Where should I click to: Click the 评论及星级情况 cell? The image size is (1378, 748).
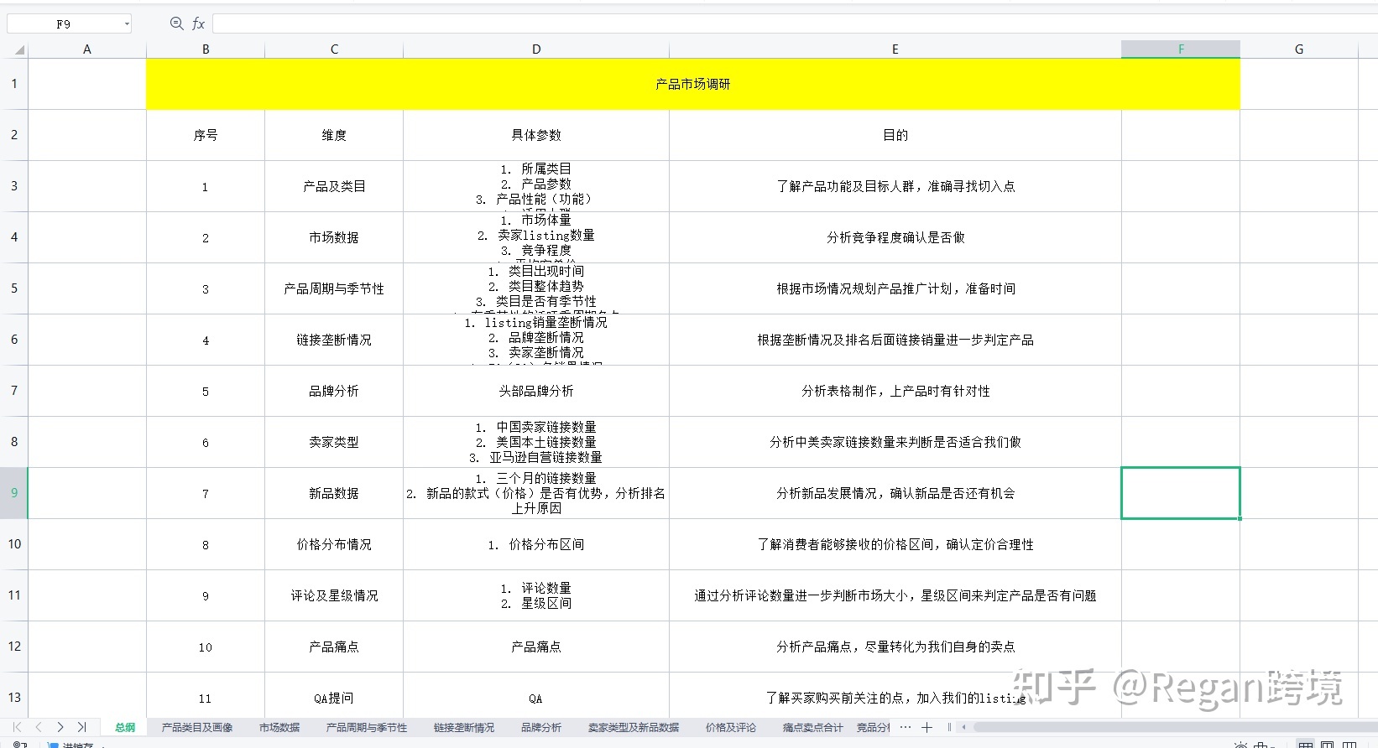click(x=334, y=595)
